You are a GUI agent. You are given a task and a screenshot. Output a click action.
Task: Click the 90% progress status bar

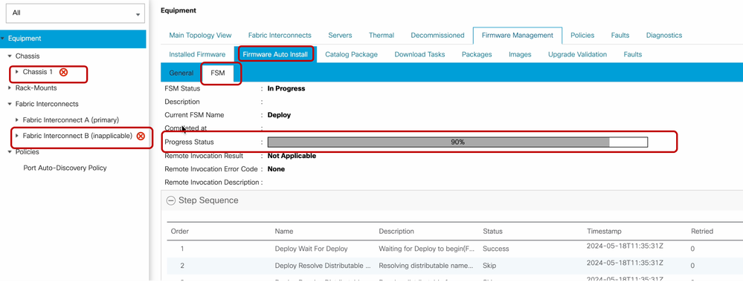(x=457, y=142)
